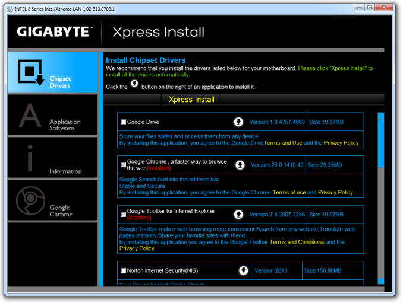Click the yellow Xpress Install button
Image resolution: width=403 pixels, height=303 pixels.
click(x=191, y=100)
